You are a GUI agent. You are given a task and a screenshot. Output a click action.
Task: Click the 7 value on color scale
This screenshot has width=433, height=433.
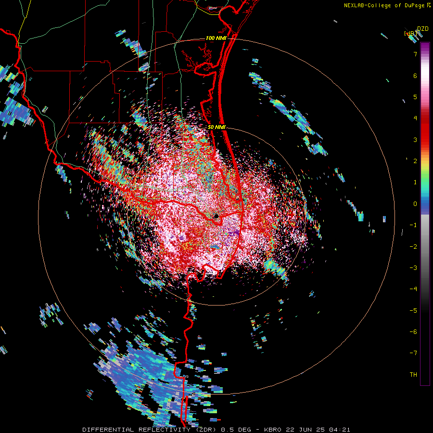pos(415,54)
